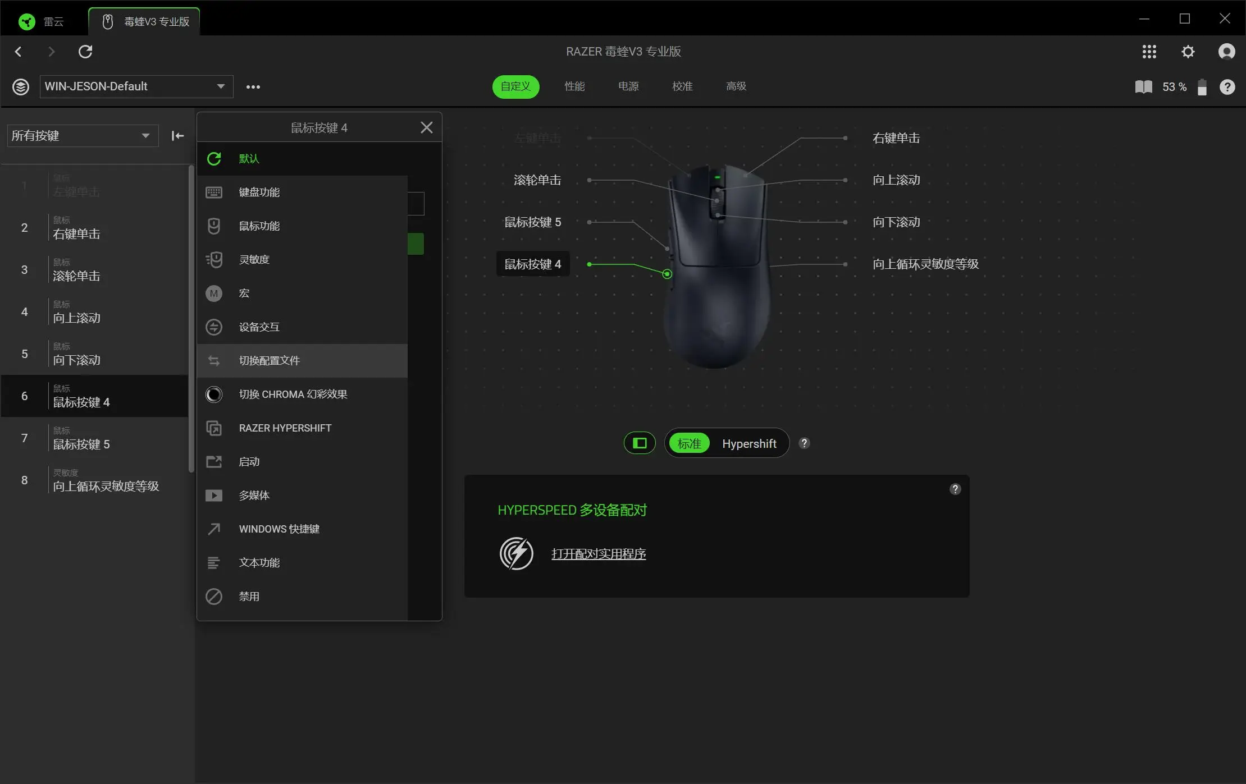1246x784 pixels.
Task: Open the Razer modules grid icon
Action: click(1149, 52)
